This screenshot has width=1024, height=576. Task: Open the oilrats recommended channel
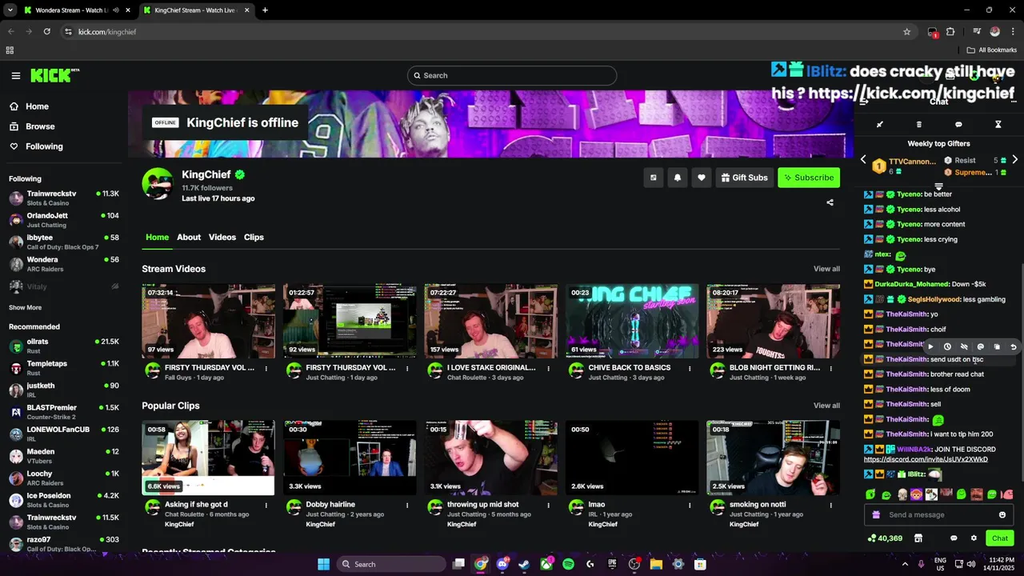coord(64,346)
